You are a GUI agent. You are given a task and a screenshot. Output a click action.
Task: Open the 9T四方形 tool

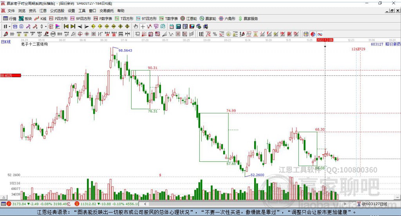point(146,19)
